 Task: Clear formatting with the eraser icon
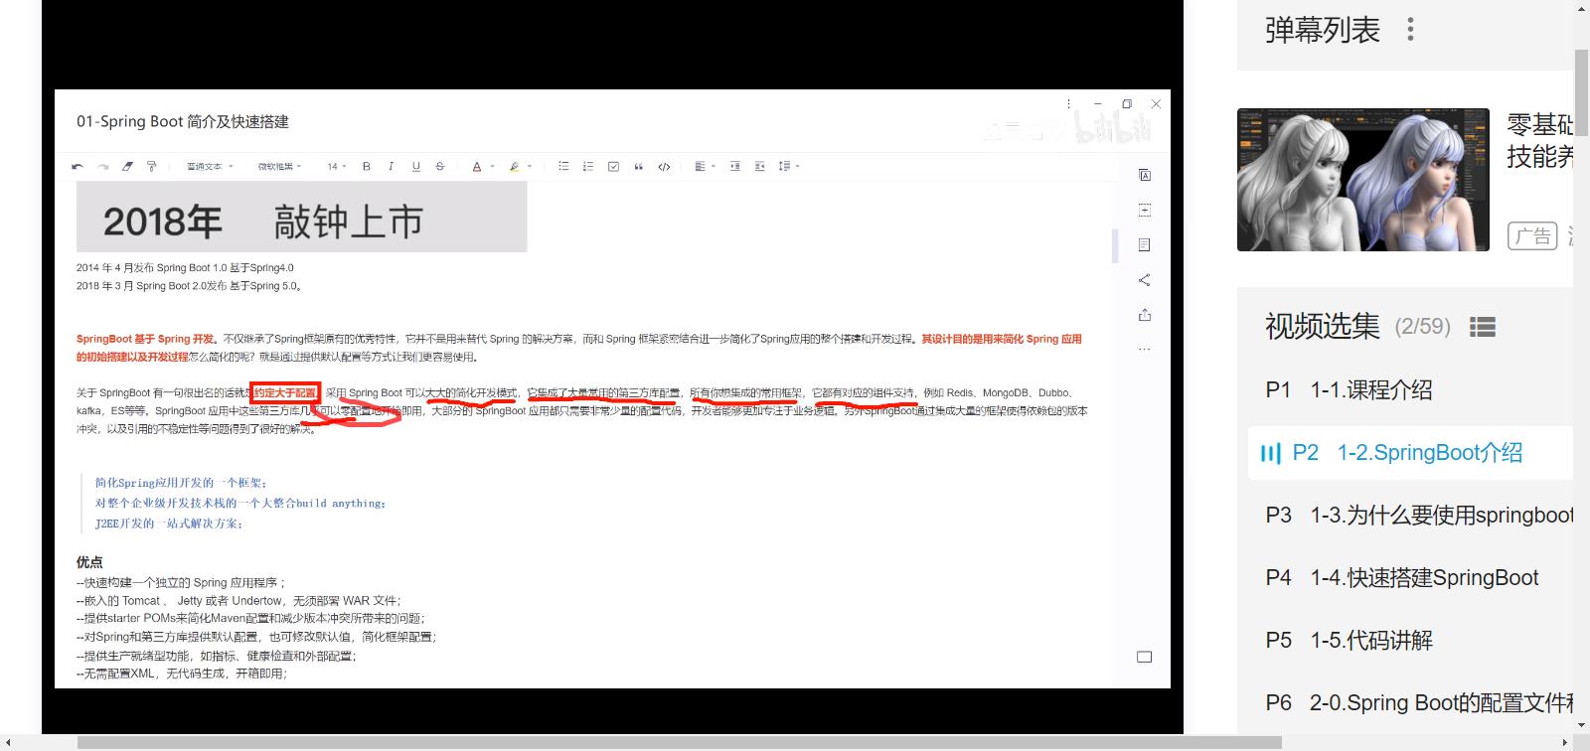pos(127,167)
